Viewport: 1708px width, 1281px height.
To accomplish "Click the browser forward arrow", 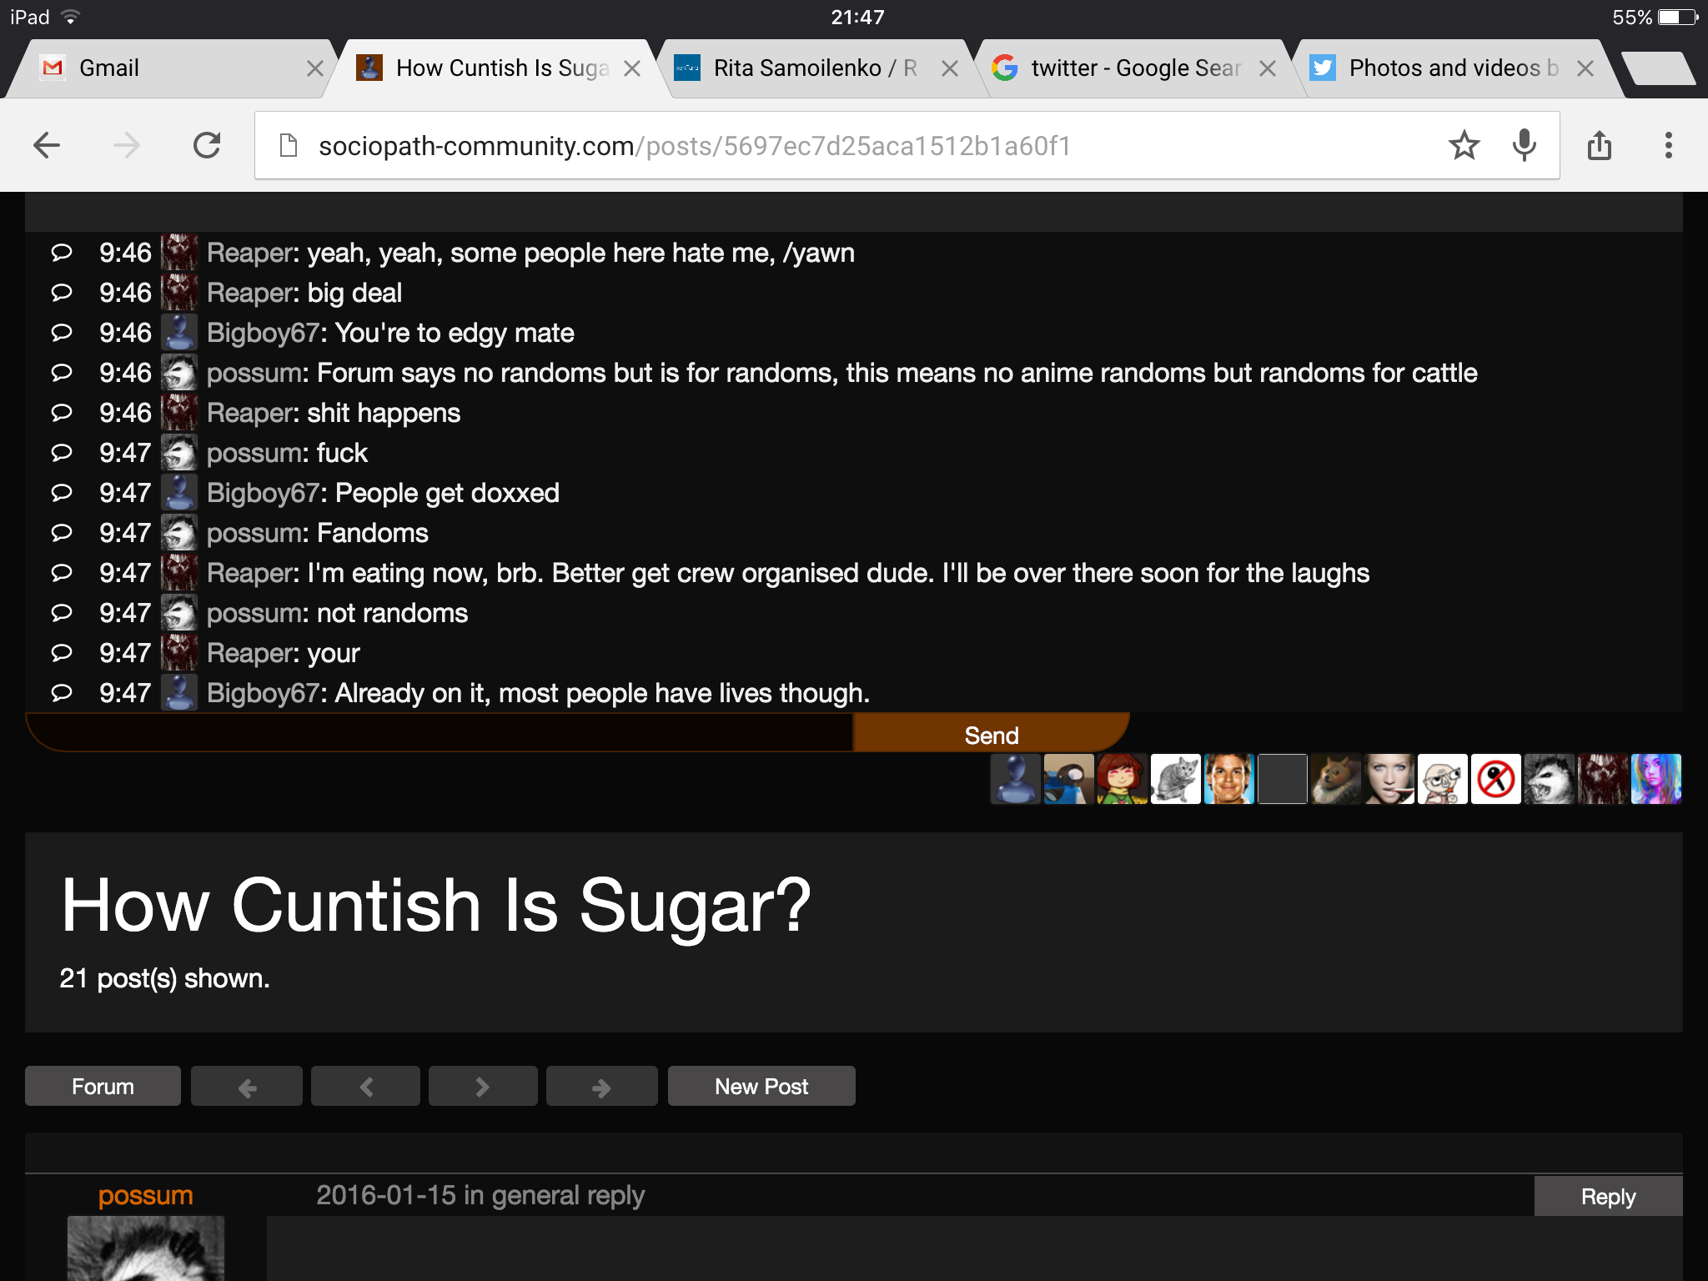I will click(127, 146).
